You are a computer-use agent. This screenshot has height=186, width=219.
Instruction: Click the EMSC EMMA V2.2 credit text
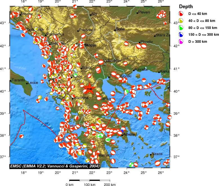click(55, 166)
